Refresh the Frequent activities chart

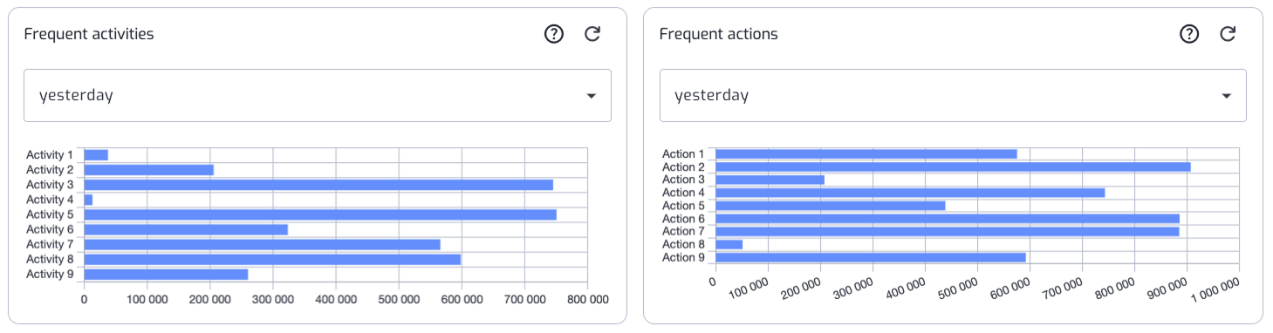coord(592,34)
